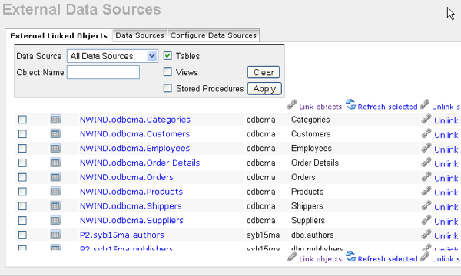Click the Apply button

tap(264, 89)
